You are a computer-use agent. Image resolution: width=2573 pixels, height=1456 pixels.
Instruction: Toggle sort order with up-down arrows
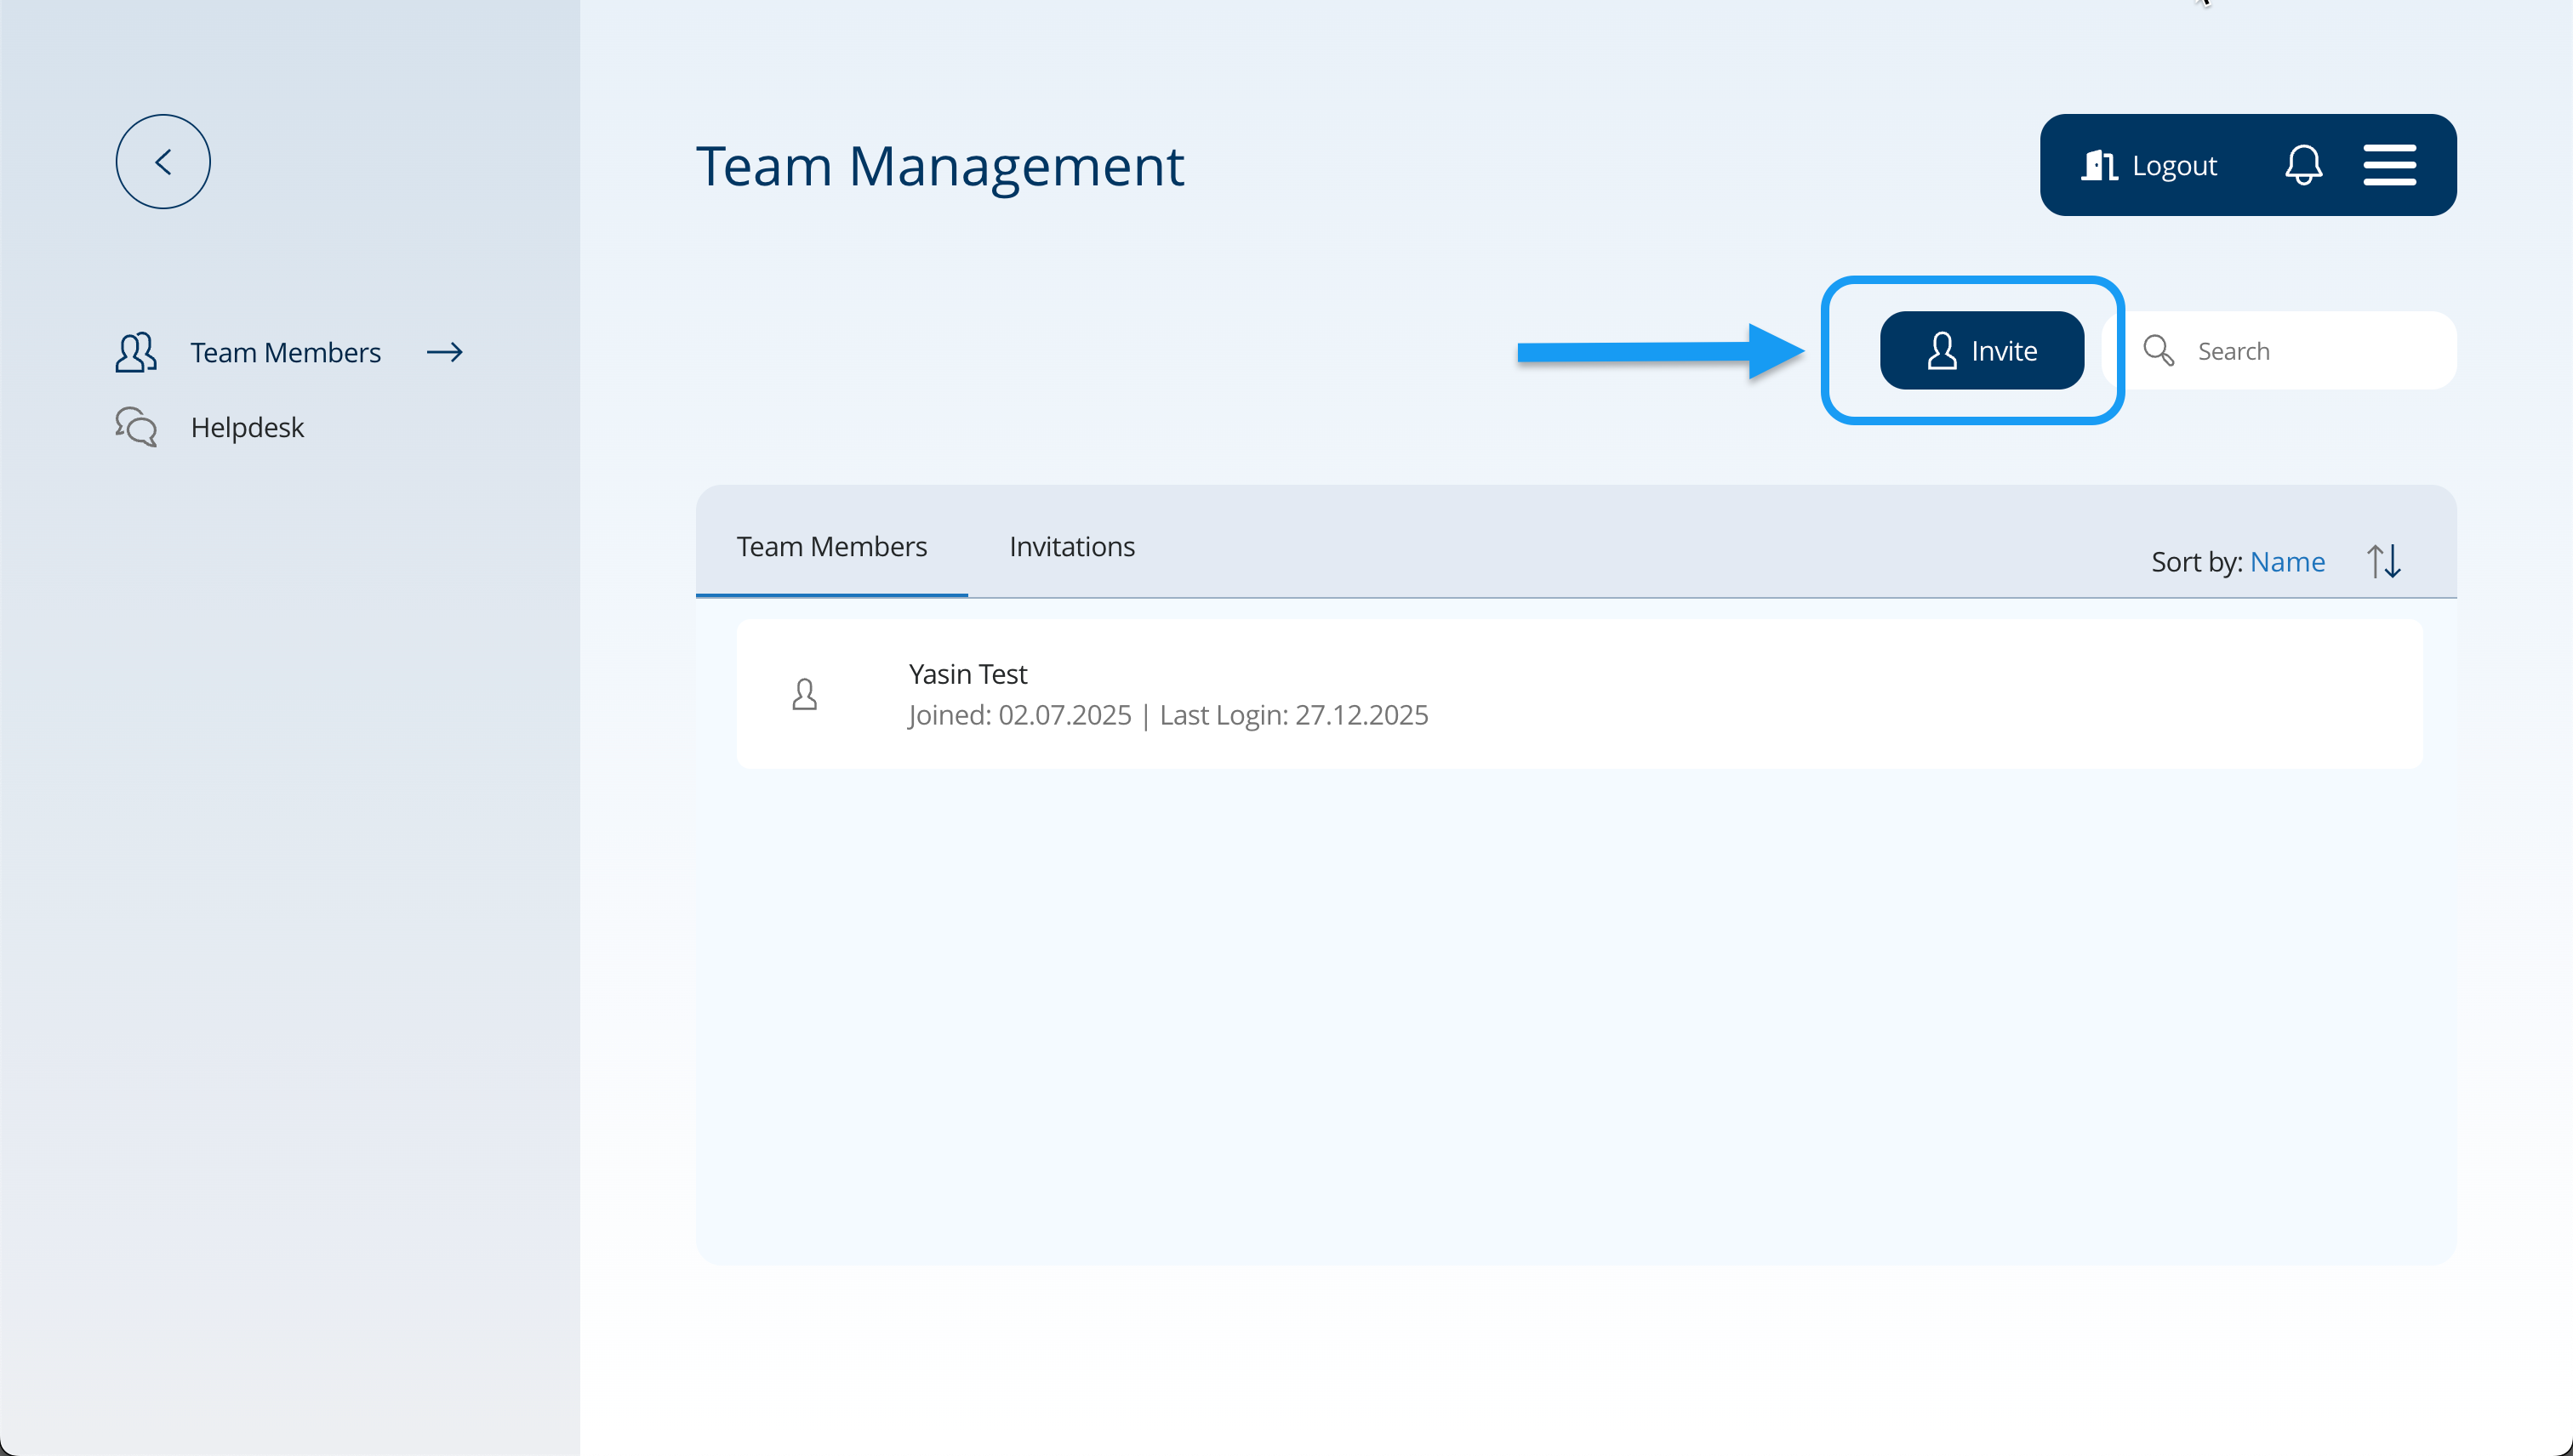tap(2384, 561)
